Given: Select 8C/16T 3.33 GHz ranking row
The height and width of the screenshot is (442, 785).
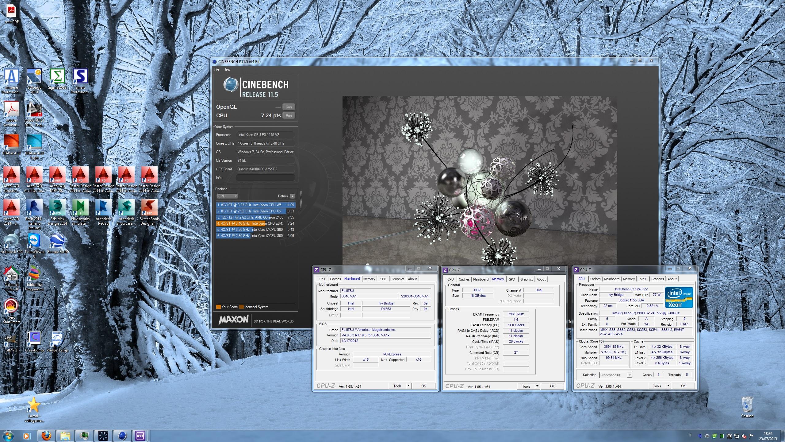Looking at the screenshot, I should [256, 205].
